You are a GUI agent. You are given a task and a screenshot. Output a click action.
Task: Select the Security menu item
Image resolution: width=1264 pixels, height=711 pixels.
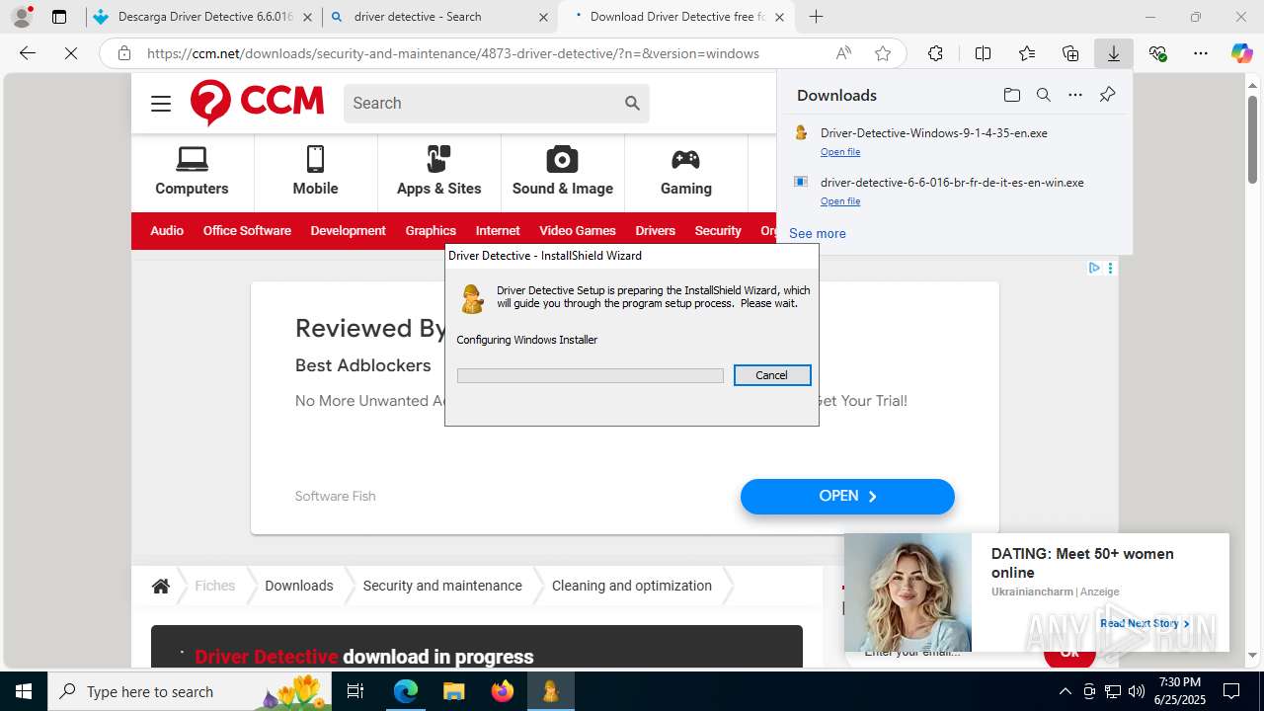pos(718,230)
